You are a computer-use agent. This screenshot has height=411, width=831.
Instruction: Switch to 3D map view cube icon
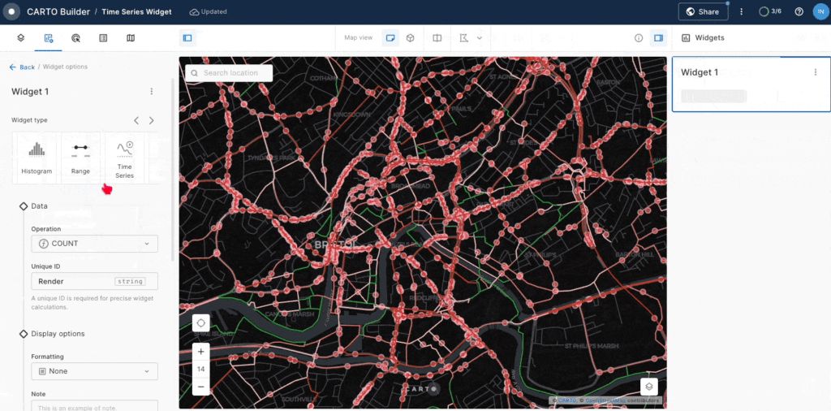click(410, 38)
